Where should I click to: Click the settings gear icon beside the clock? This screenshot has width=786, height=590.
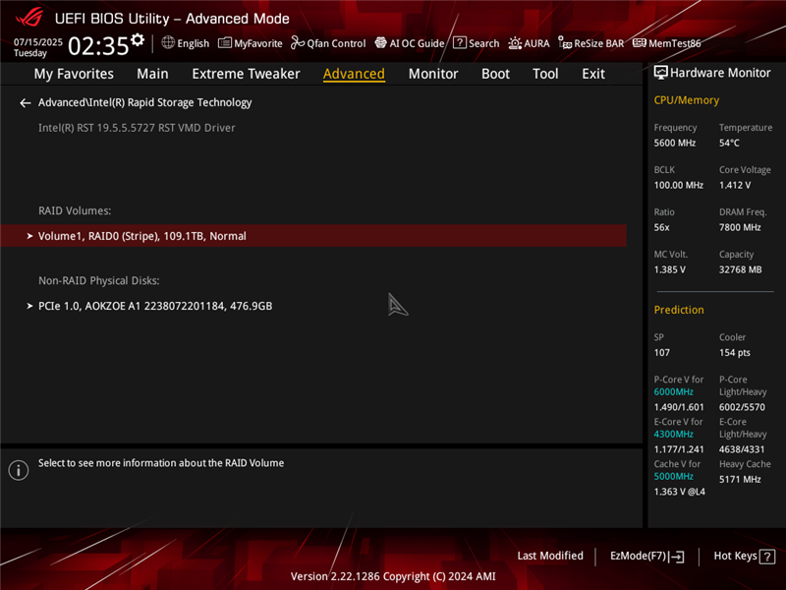coord(138,39)
